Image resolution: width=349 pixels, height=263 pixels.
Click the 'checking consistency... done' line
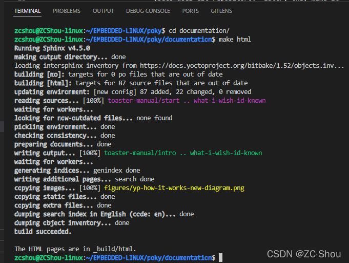(65, 136)
